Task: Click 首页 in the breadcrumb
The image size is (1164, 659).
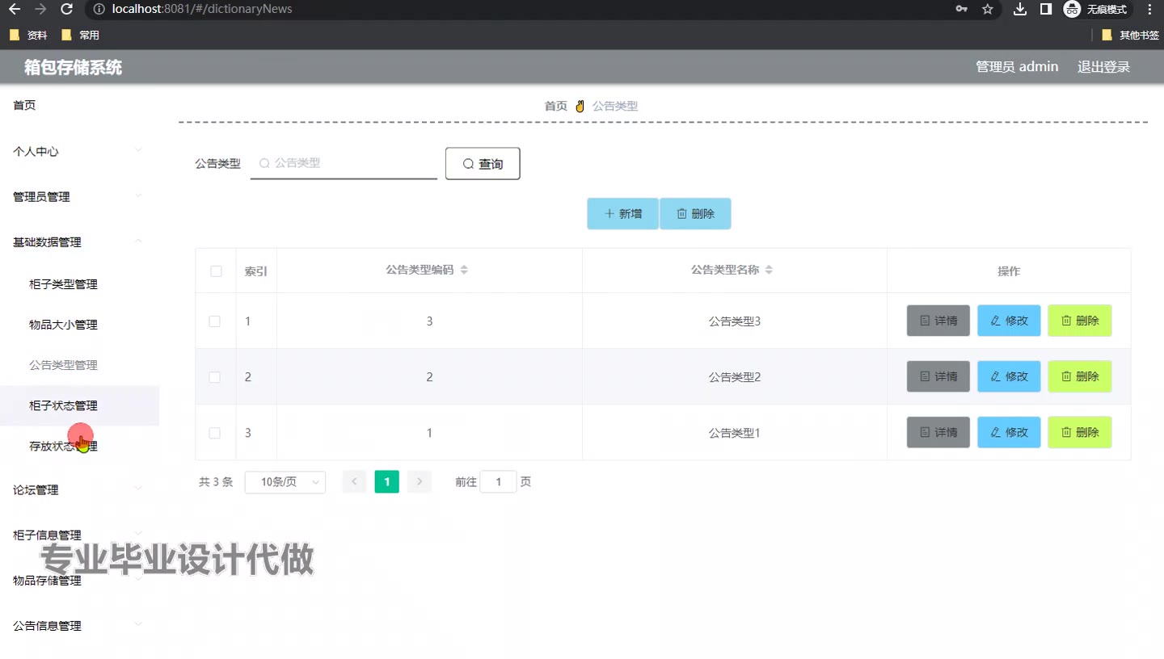Action: [x=556, y=106]
